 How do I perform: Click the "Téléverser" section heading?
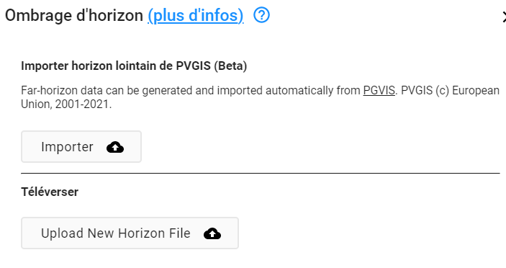(50, 192)
